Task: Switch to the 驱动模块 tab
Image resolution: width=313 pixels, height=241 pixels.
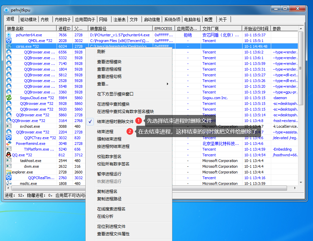Action: (28, 19)
